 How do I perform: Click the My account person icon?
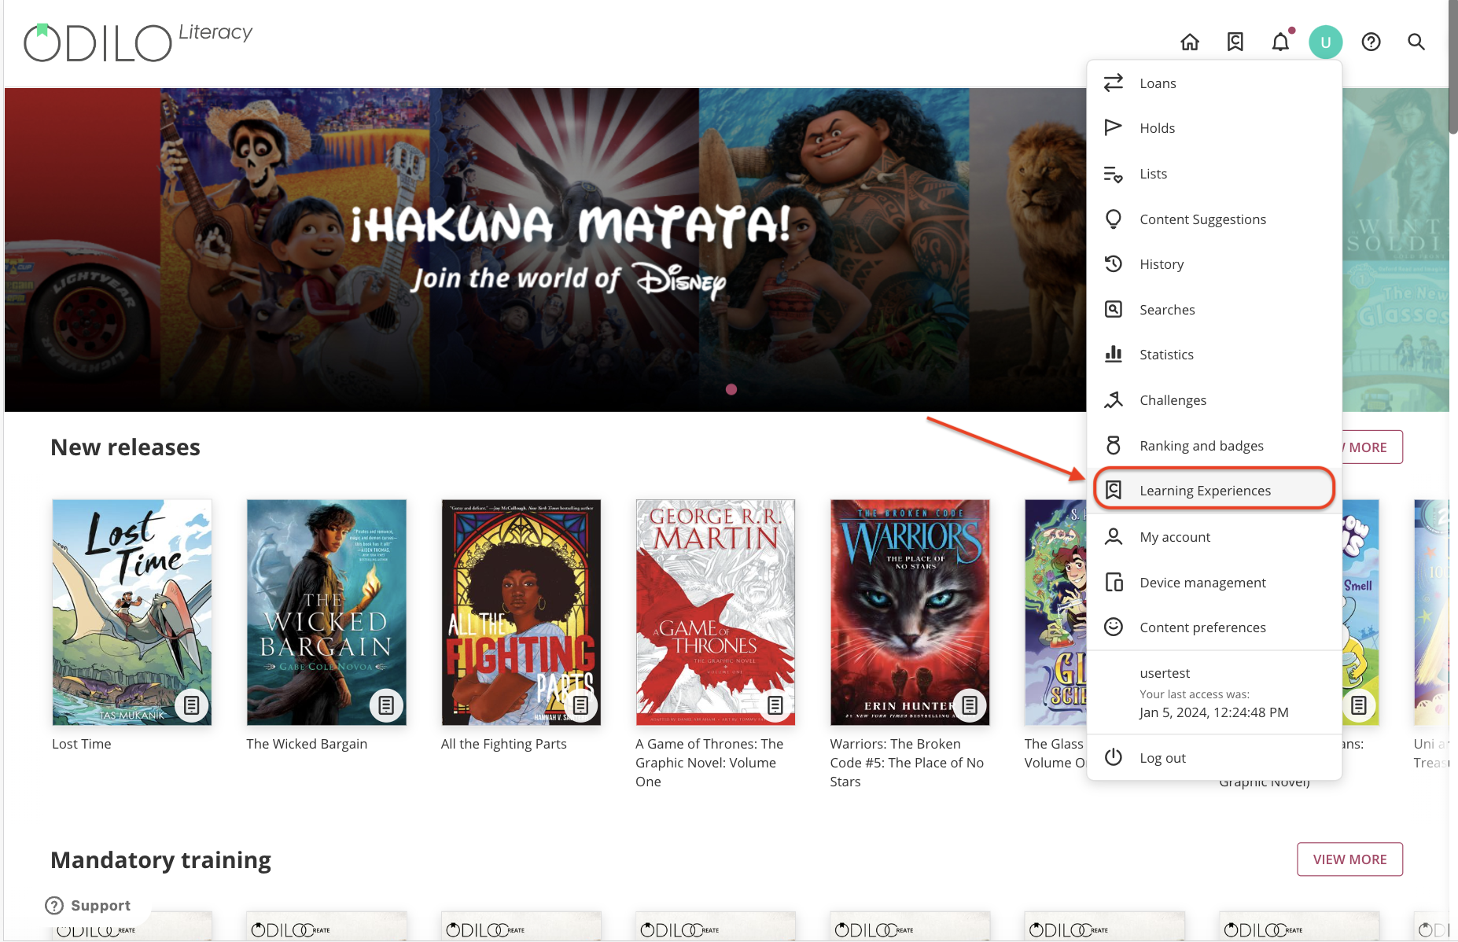click(x=1114, y=536)
